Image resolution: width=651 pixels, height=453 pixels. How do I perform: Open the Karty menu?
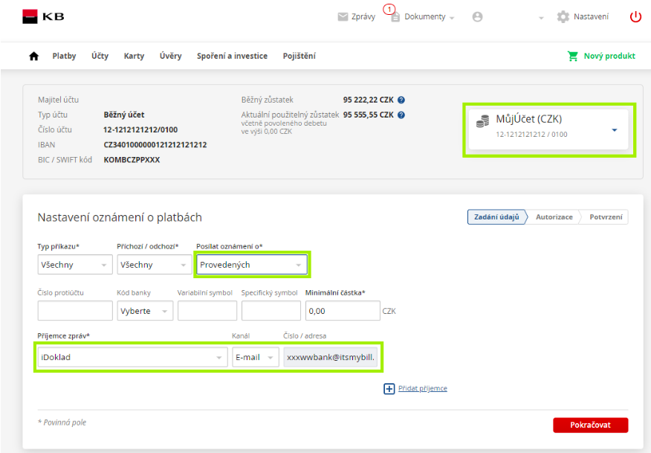point(134,56)
